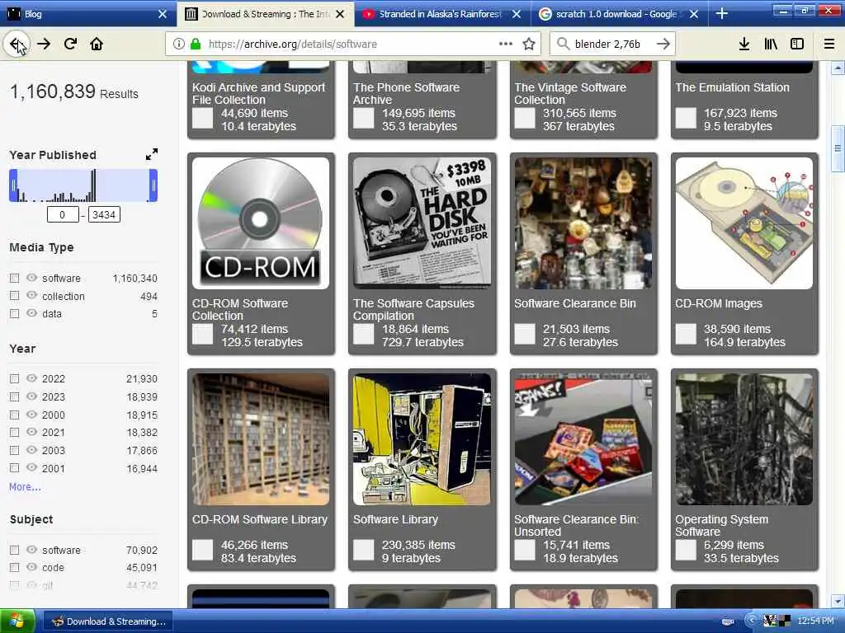Open the Library bookmarks icon
Screen dimensions: 845x633
pos(771,45)
